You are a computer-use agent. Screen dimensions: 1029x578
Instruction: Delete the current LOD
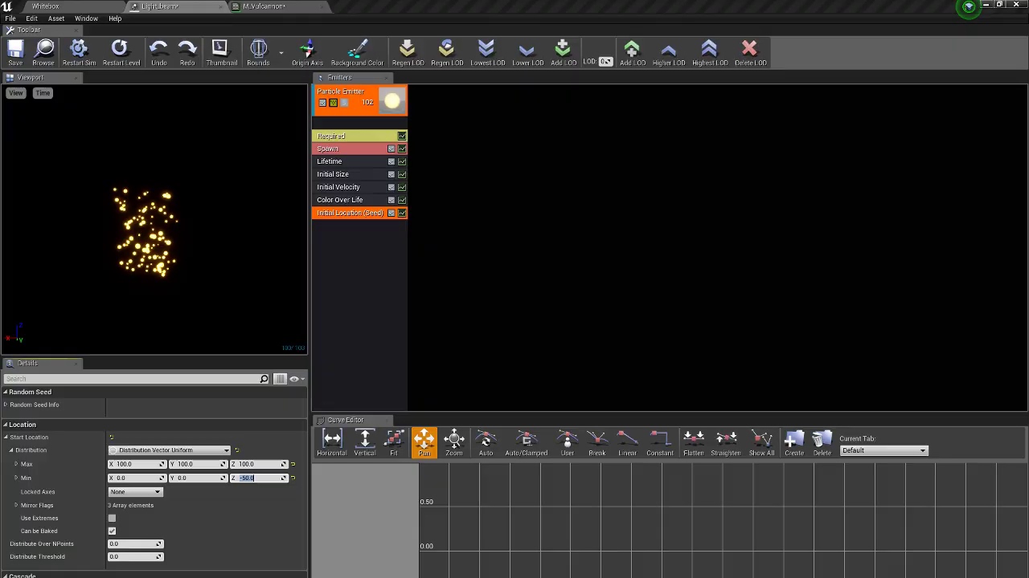pyautogui.click(x=750, y=53)
